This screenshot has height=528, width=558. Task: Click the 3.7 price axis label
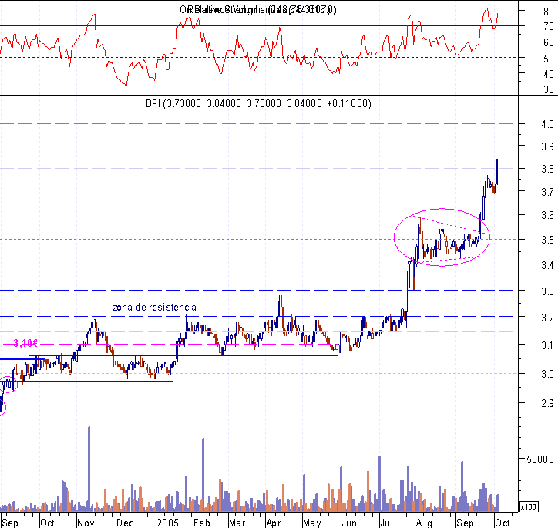click(x=547, y=192)
